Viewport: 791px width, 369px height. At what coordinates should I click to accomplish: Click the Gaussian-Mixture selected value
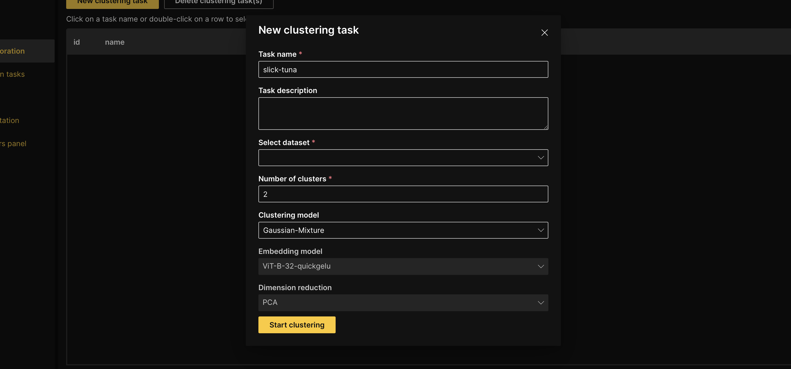(293, 230)
